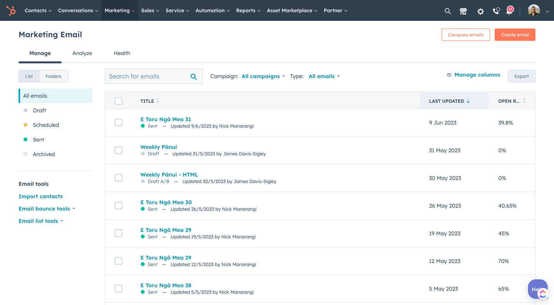This screenshot has height=305, width=554.
Task: Check the Weekly Pānui draft row
Action: point(118,150)
